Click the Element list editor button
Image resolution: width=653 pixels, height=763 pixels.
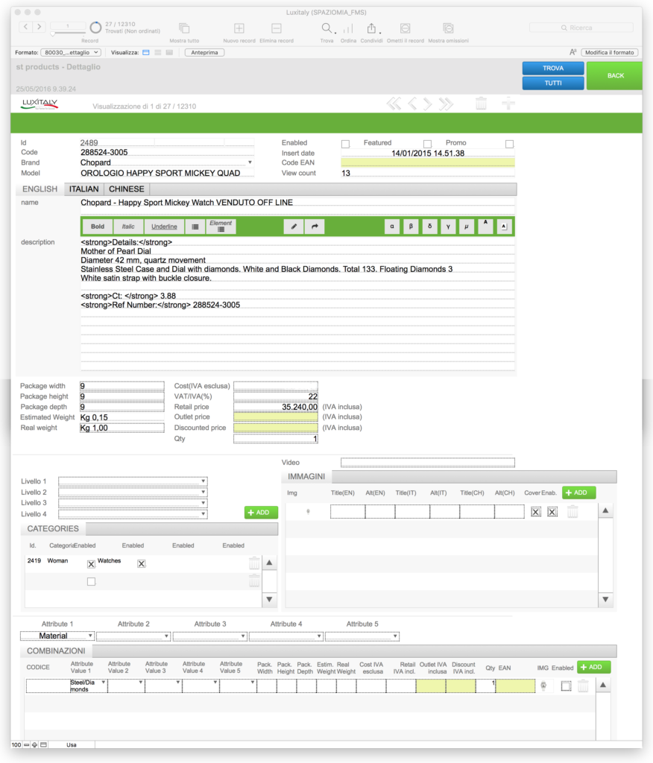coord(221,227)
